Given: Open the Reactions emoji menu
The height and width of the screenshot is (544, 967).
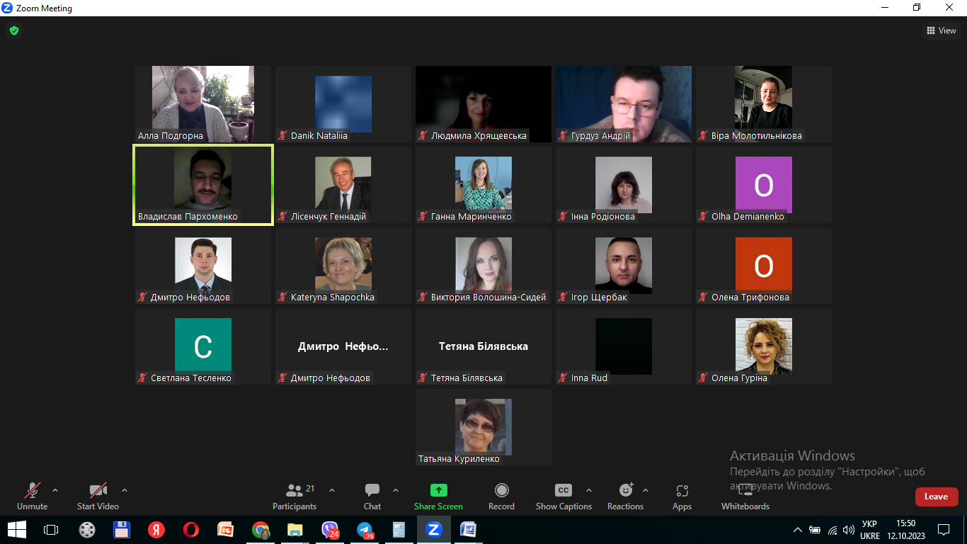Looking at the screenshot, I should pyautogui.click(x=626, y=491).
